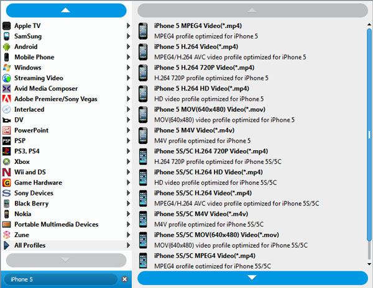
Task: Select iPhone 5 H.264 Video(*.mp4) profile
Action: pos(252,52)
